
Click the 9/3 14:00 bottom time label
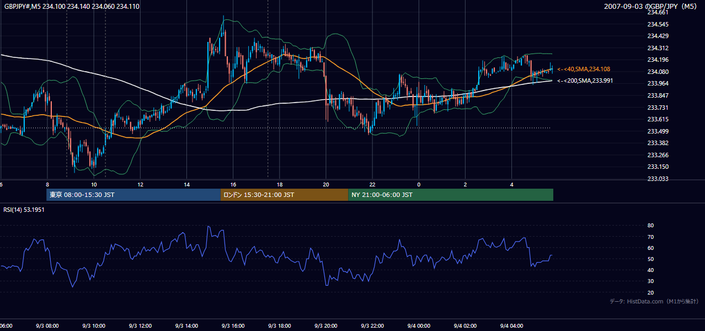[186, 326]
